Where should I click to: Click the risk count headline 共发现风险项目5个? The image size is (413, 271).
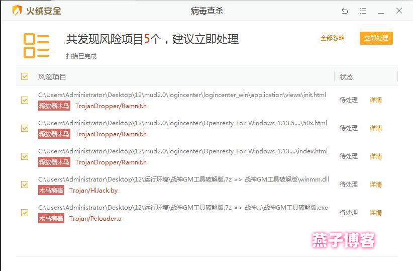pyautogui.click(x=114, y=39)
